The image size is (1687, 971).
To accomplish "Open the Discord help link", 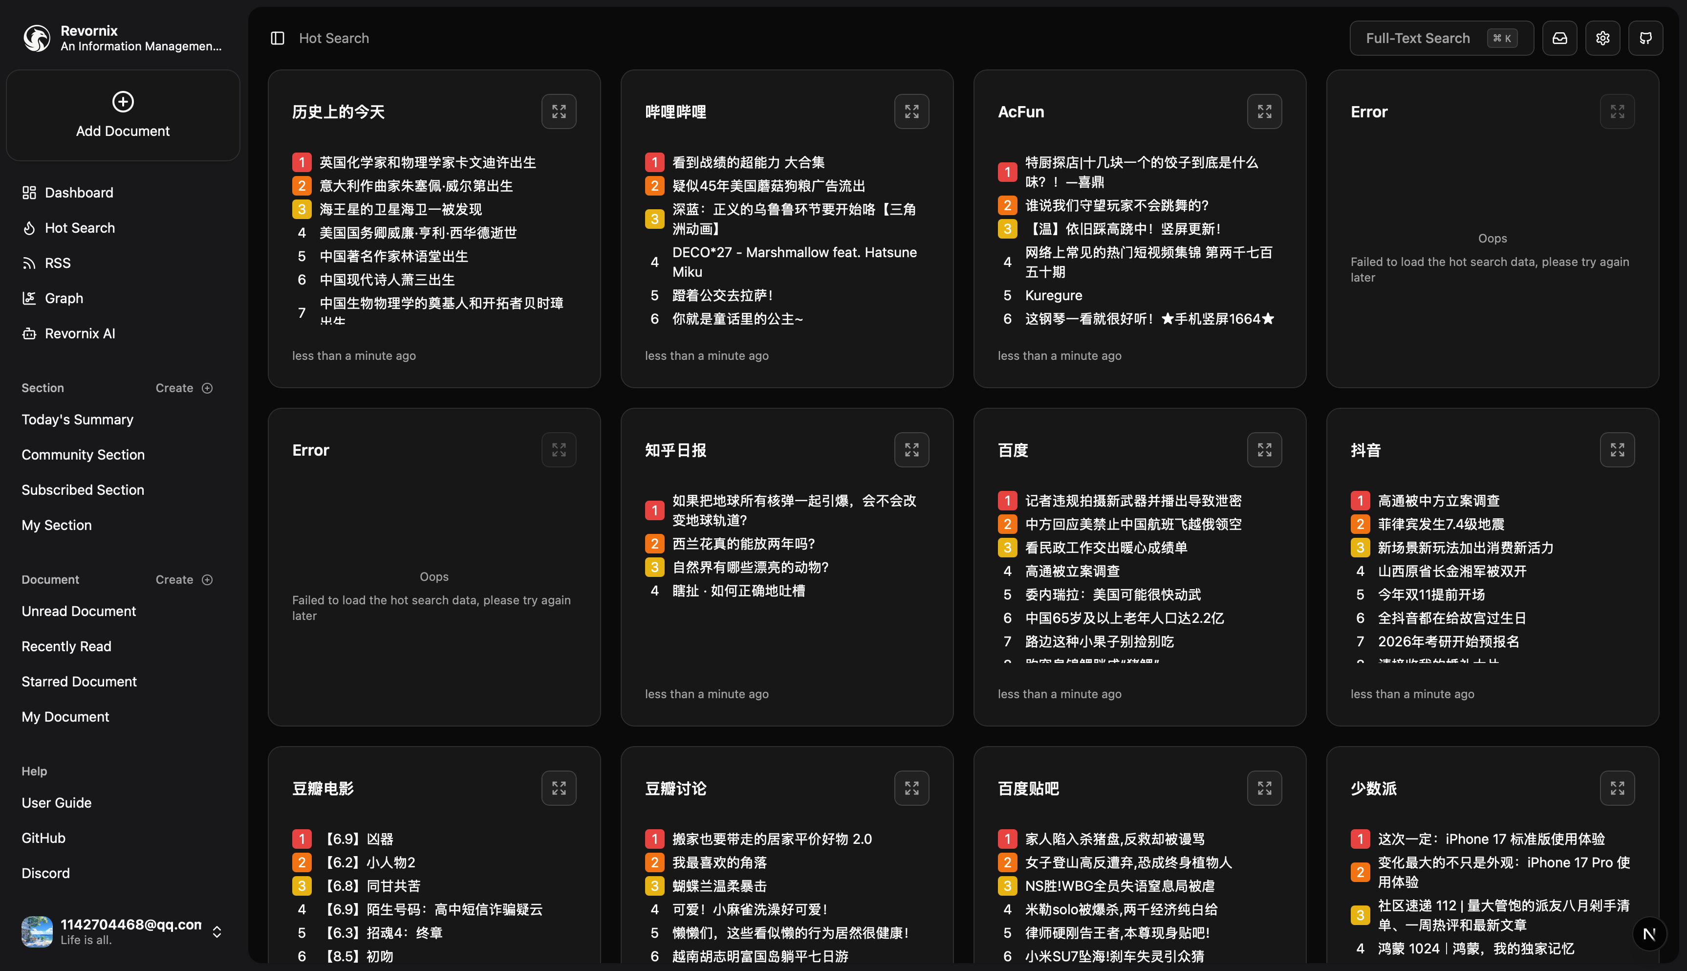I will click(45, 873).
